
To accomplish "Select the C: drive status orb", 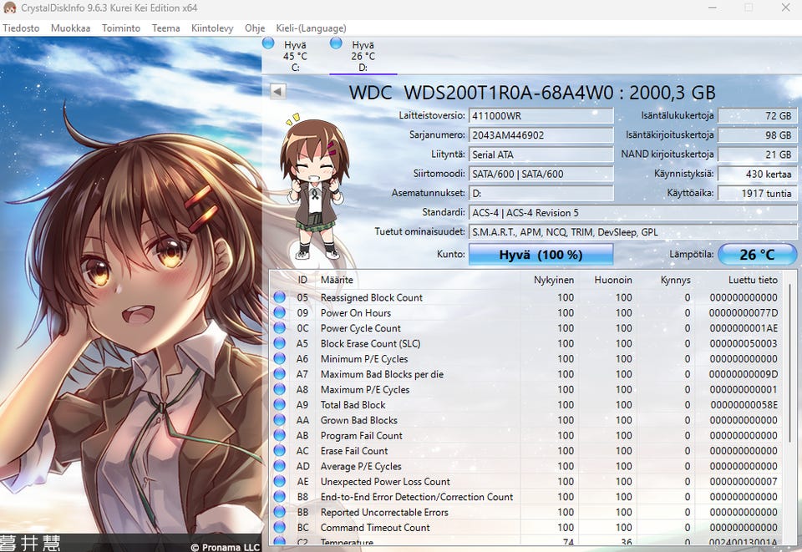I will (268, 43).
